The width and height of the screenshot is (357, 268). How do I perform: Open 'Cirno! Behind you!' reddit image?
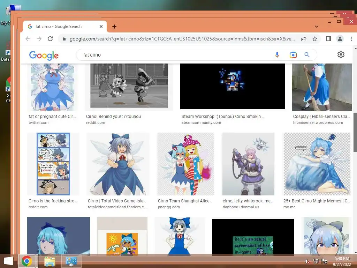(129, 86)
